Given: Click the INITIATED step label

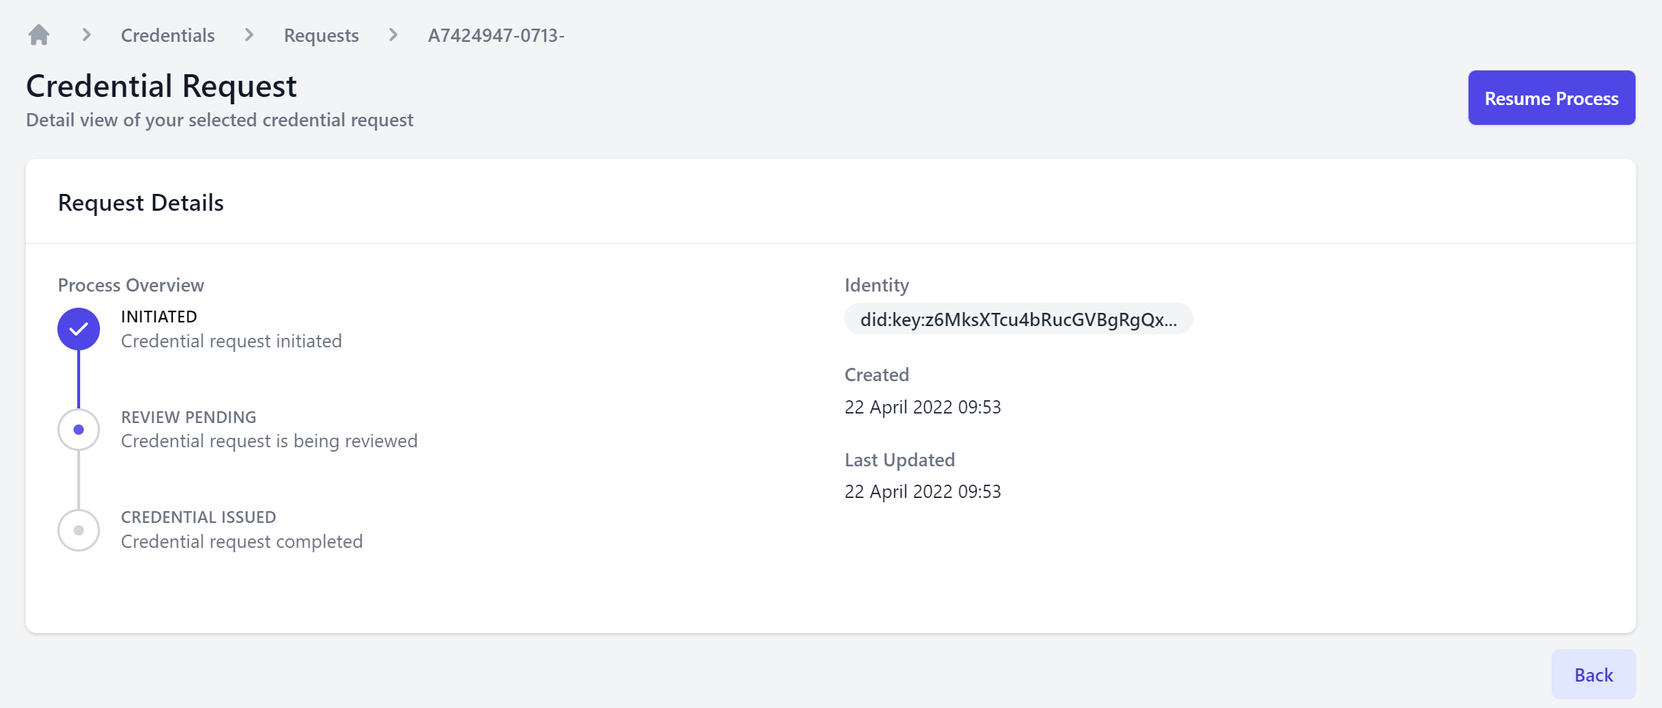Looking at the screenshot, I should pos(159,317).
